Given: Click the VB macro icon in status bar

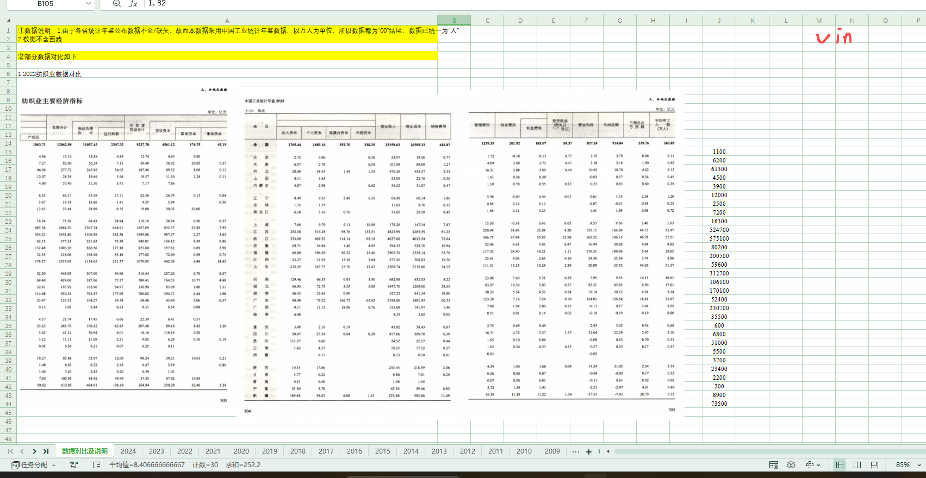Looking at the screenshot, I should click(x=73, y=465).
